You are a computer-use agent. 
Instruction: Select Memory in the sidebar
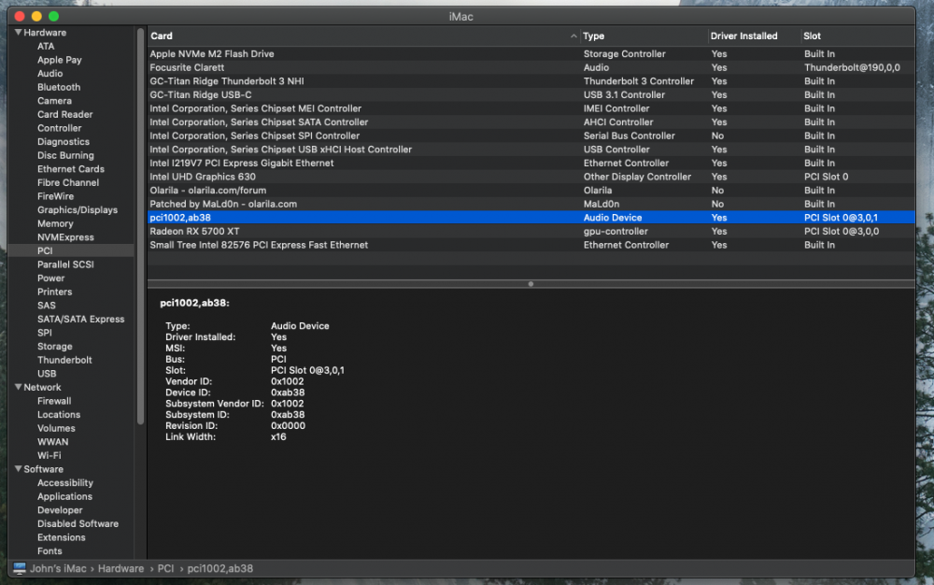click(x=55, y=223)
